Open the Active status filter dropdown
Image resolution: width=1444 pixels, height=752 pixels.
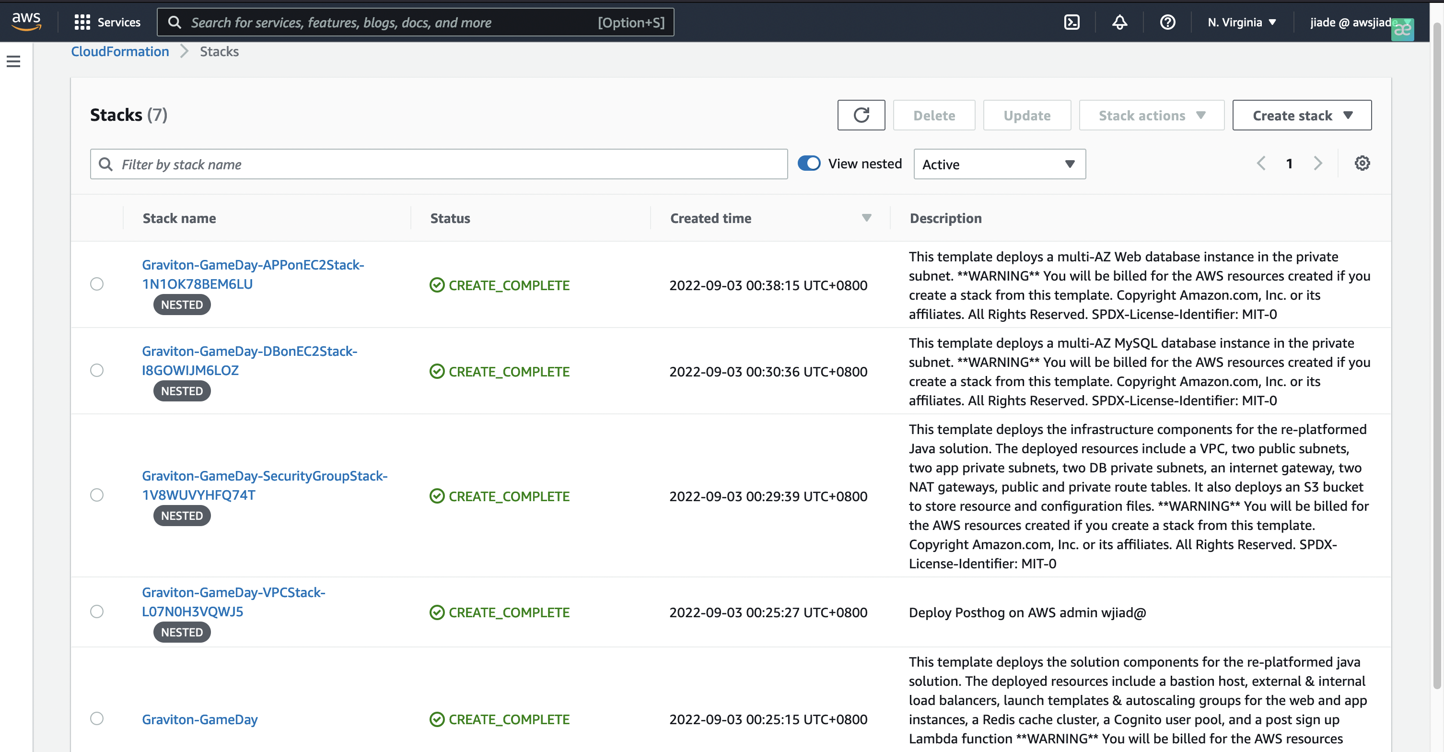pyautogui.click(x=999, y=164)
